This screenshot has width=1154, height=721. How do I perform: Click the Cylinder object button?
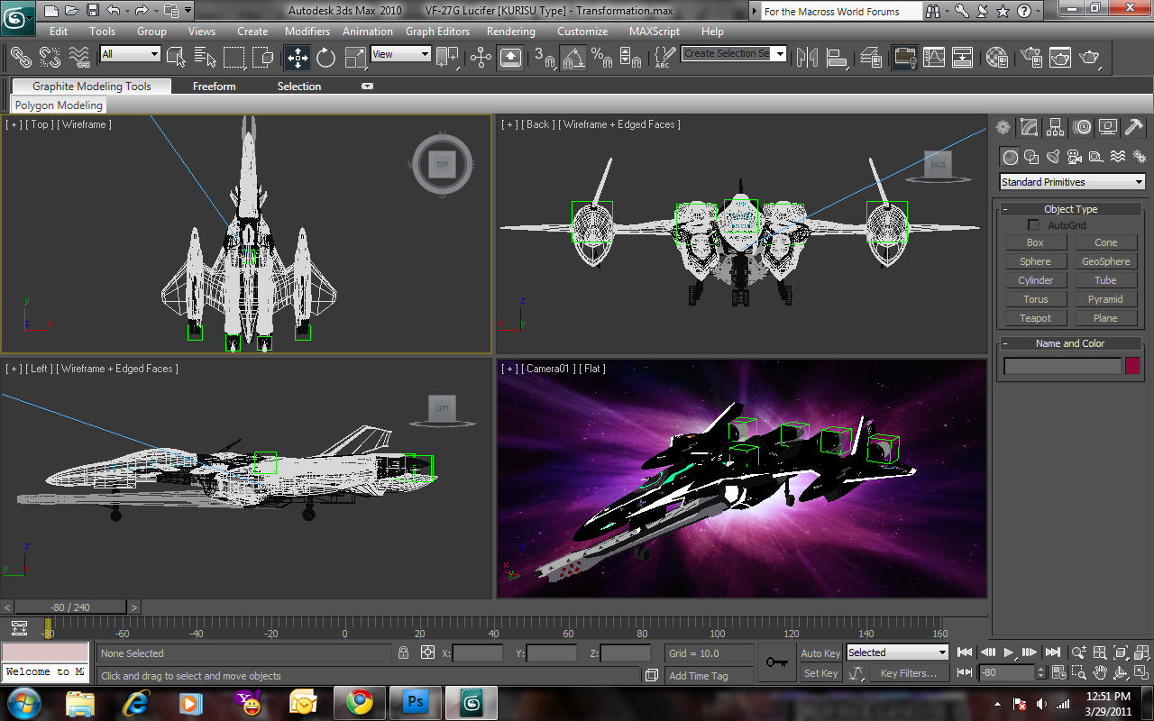click(1035, 280)
